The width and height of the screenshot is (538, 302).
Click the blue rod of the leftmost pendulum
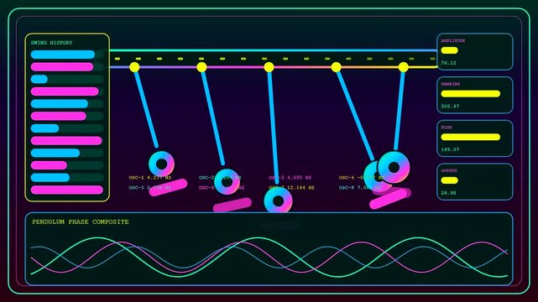(x=146, y=109)
